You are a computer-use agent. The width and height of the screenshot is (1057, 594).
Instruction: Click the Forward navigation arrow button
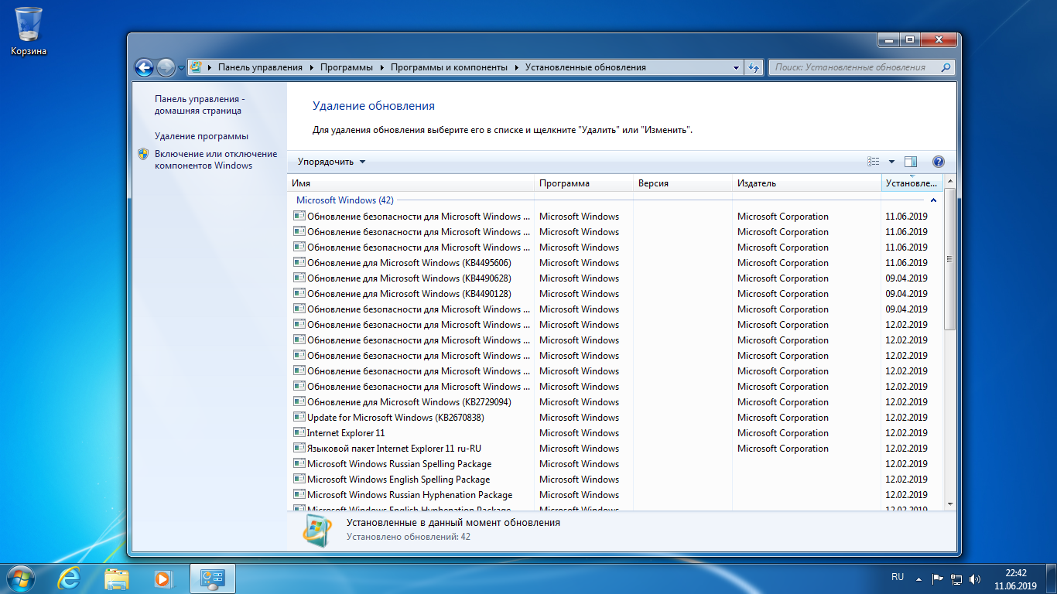click(166, 67)
